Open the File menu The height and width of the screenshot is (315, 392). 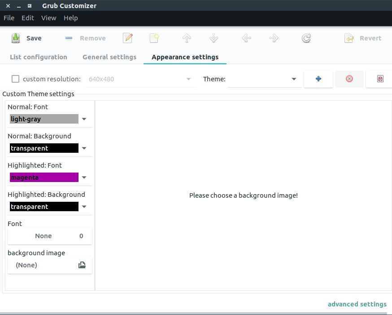tap(9, 18)
